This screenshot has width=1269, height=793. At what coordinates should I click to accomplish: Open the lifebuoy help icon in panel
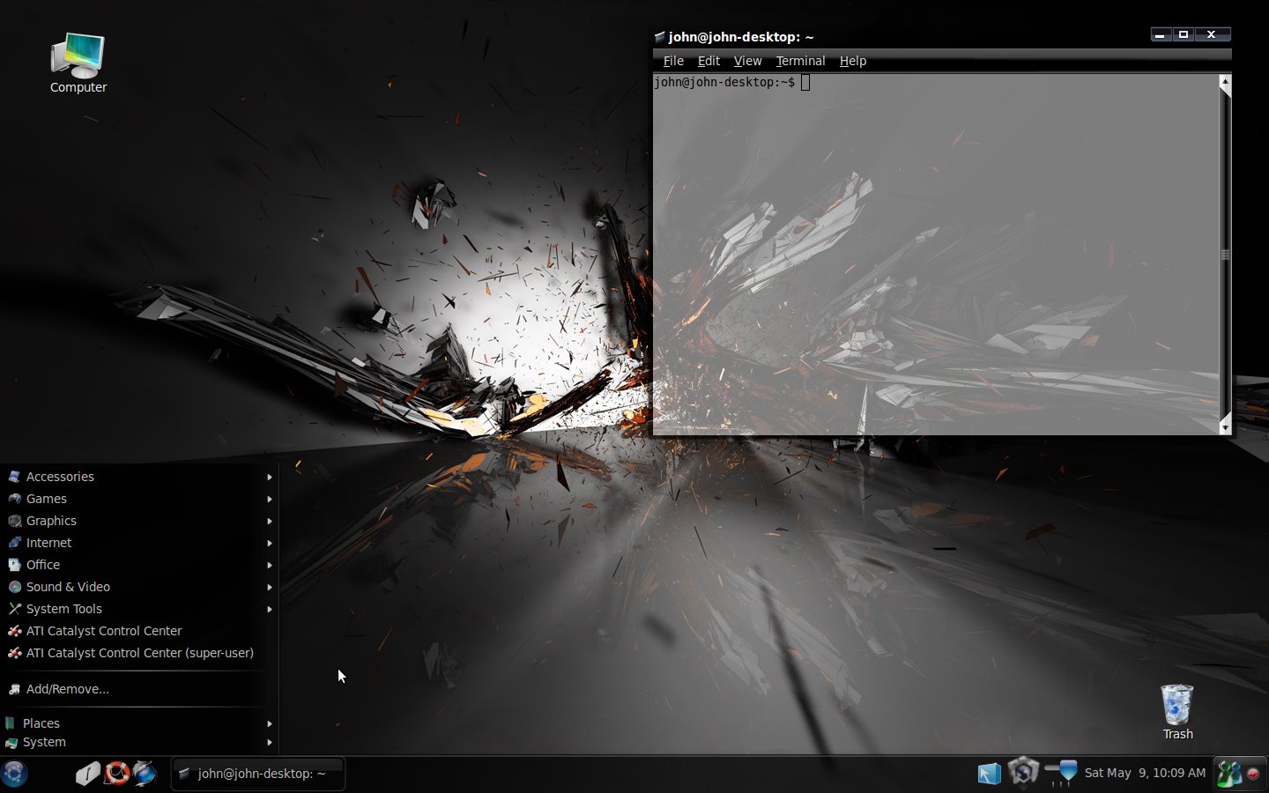click(116, 774)
